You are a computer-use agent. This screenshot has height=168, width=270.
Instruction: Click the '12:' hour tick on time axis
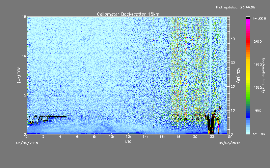point(129,137)
